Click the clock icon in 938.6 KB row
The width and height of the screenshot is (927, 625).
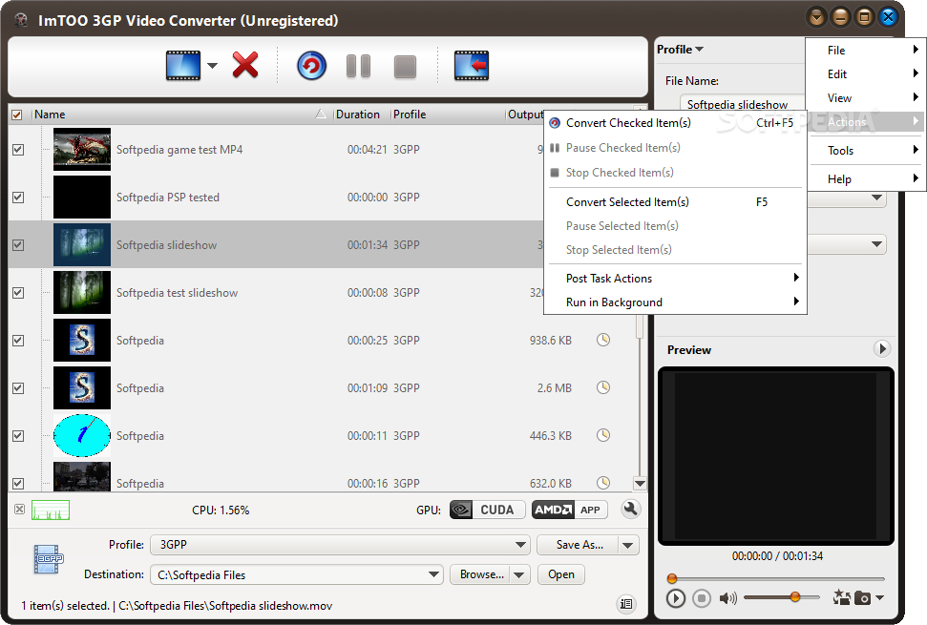click(x=603, y=340)
